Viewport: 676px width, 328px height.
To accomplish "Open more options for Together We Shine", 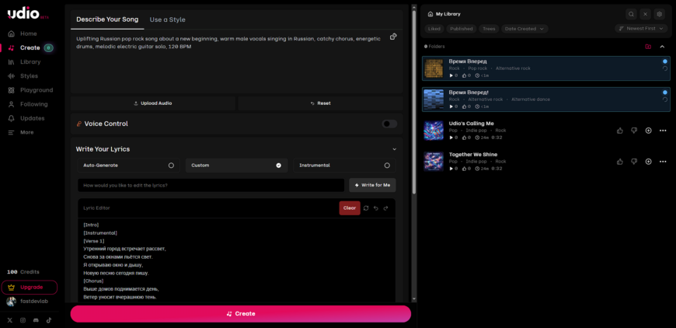I will point(663,162).
